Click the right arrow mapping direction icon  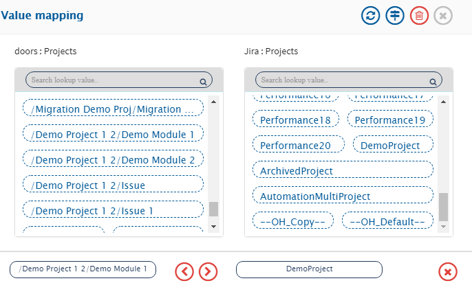coord(208,271)
